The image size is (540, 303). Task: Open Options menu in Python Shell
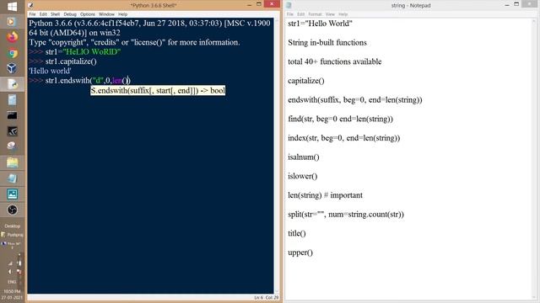point(88,14)
